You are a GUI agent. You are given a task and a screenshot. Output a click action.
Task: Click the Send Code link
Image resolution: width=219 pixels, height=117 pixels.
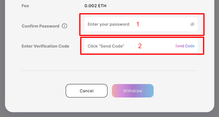tap(185, 46)
